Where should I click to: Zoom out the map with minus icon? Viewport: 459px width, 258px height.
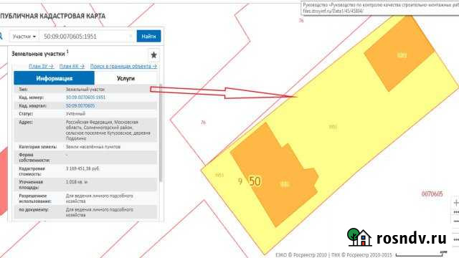pyautogui.click(x=456, y=221)
